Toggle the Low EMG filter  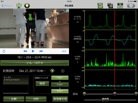(x=60, y=84)
